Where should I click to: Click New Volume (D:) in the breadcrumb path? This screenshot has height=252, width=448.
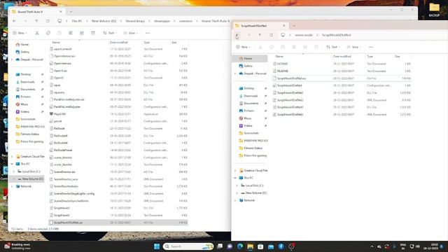coord(104,21)
